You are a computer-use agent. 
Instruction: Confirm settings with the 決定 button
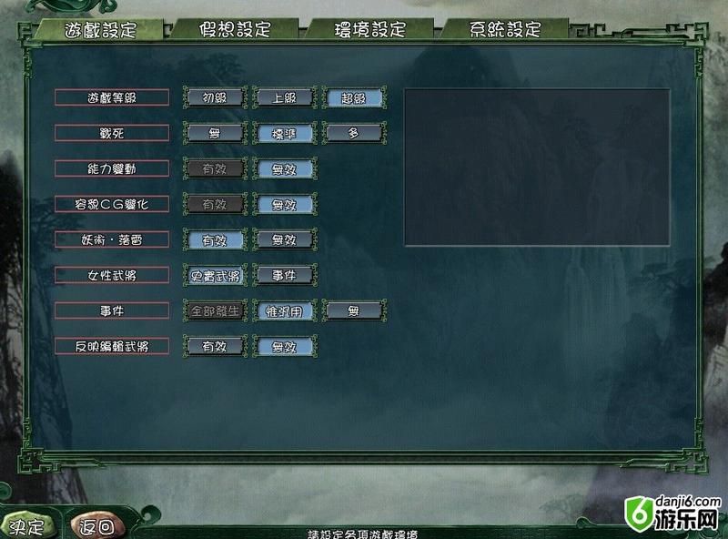27,526
